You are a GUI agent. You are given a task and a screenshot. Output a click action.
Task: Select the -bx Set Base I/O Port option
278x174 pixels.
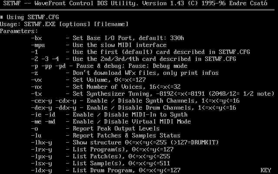[36, 38]
